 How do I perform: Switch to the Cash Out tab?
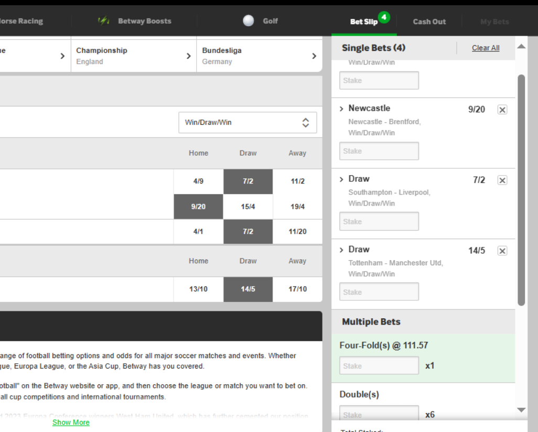pos(429,21)
